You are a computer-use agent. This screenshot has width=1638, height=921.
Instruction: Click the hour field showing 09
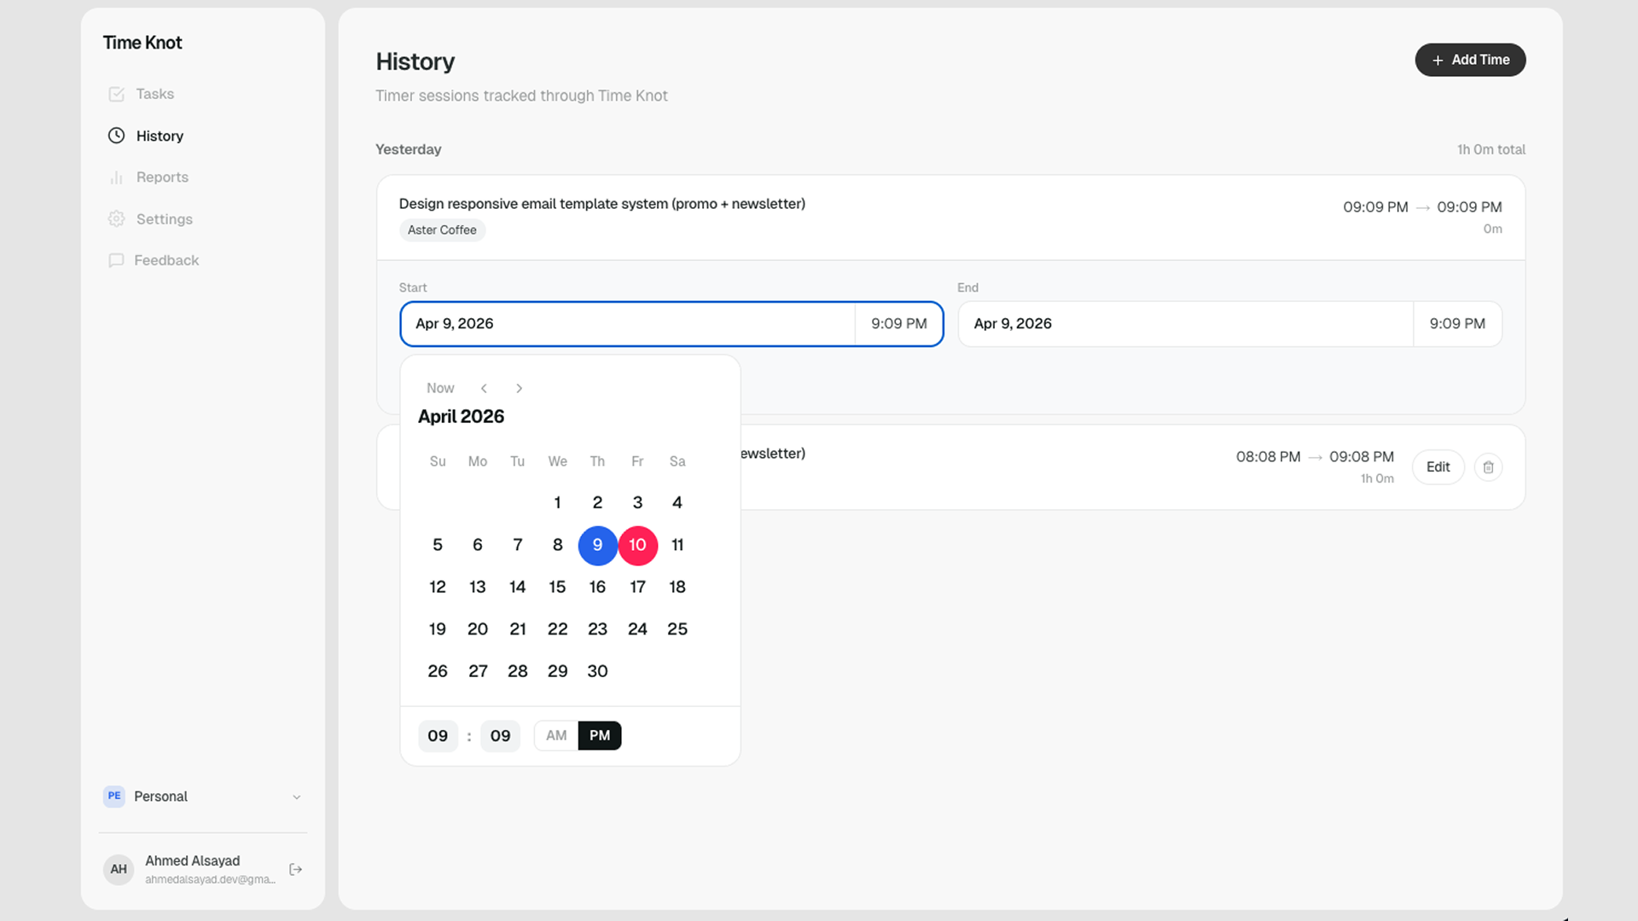[x=438, y=736]
